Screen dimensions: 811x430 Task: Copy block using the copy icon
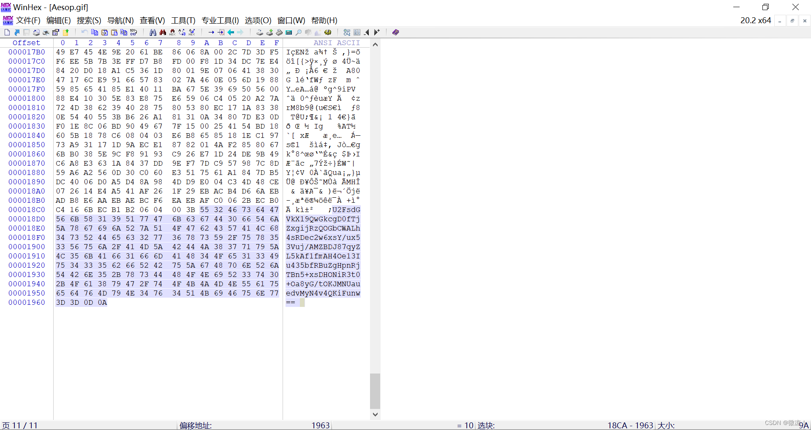coord(94,32)
